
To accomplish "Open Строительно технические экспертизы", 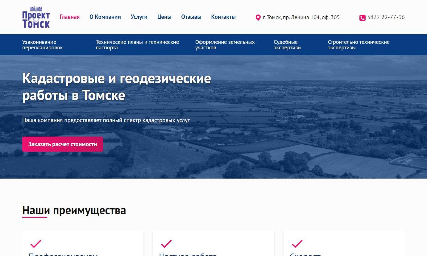I will (359, 45).
